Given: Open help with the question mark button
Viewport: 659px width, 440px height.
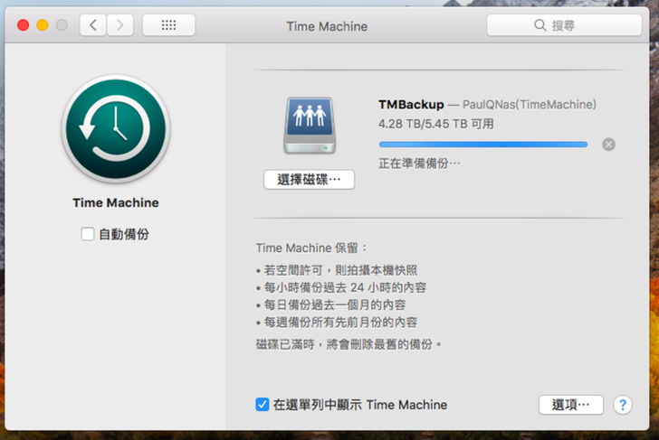Looking at the screenshot, I should 623,405.
